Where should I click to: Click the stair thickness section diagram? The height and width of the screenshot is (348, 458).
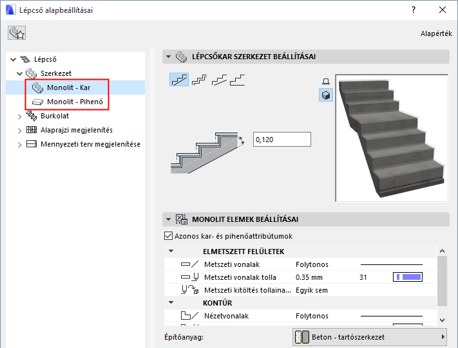tap(207, 153)
